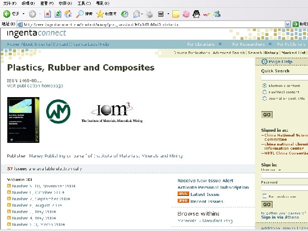
Task: Open the Receive New Issue Alert link
Action: (x=205, y=181)
